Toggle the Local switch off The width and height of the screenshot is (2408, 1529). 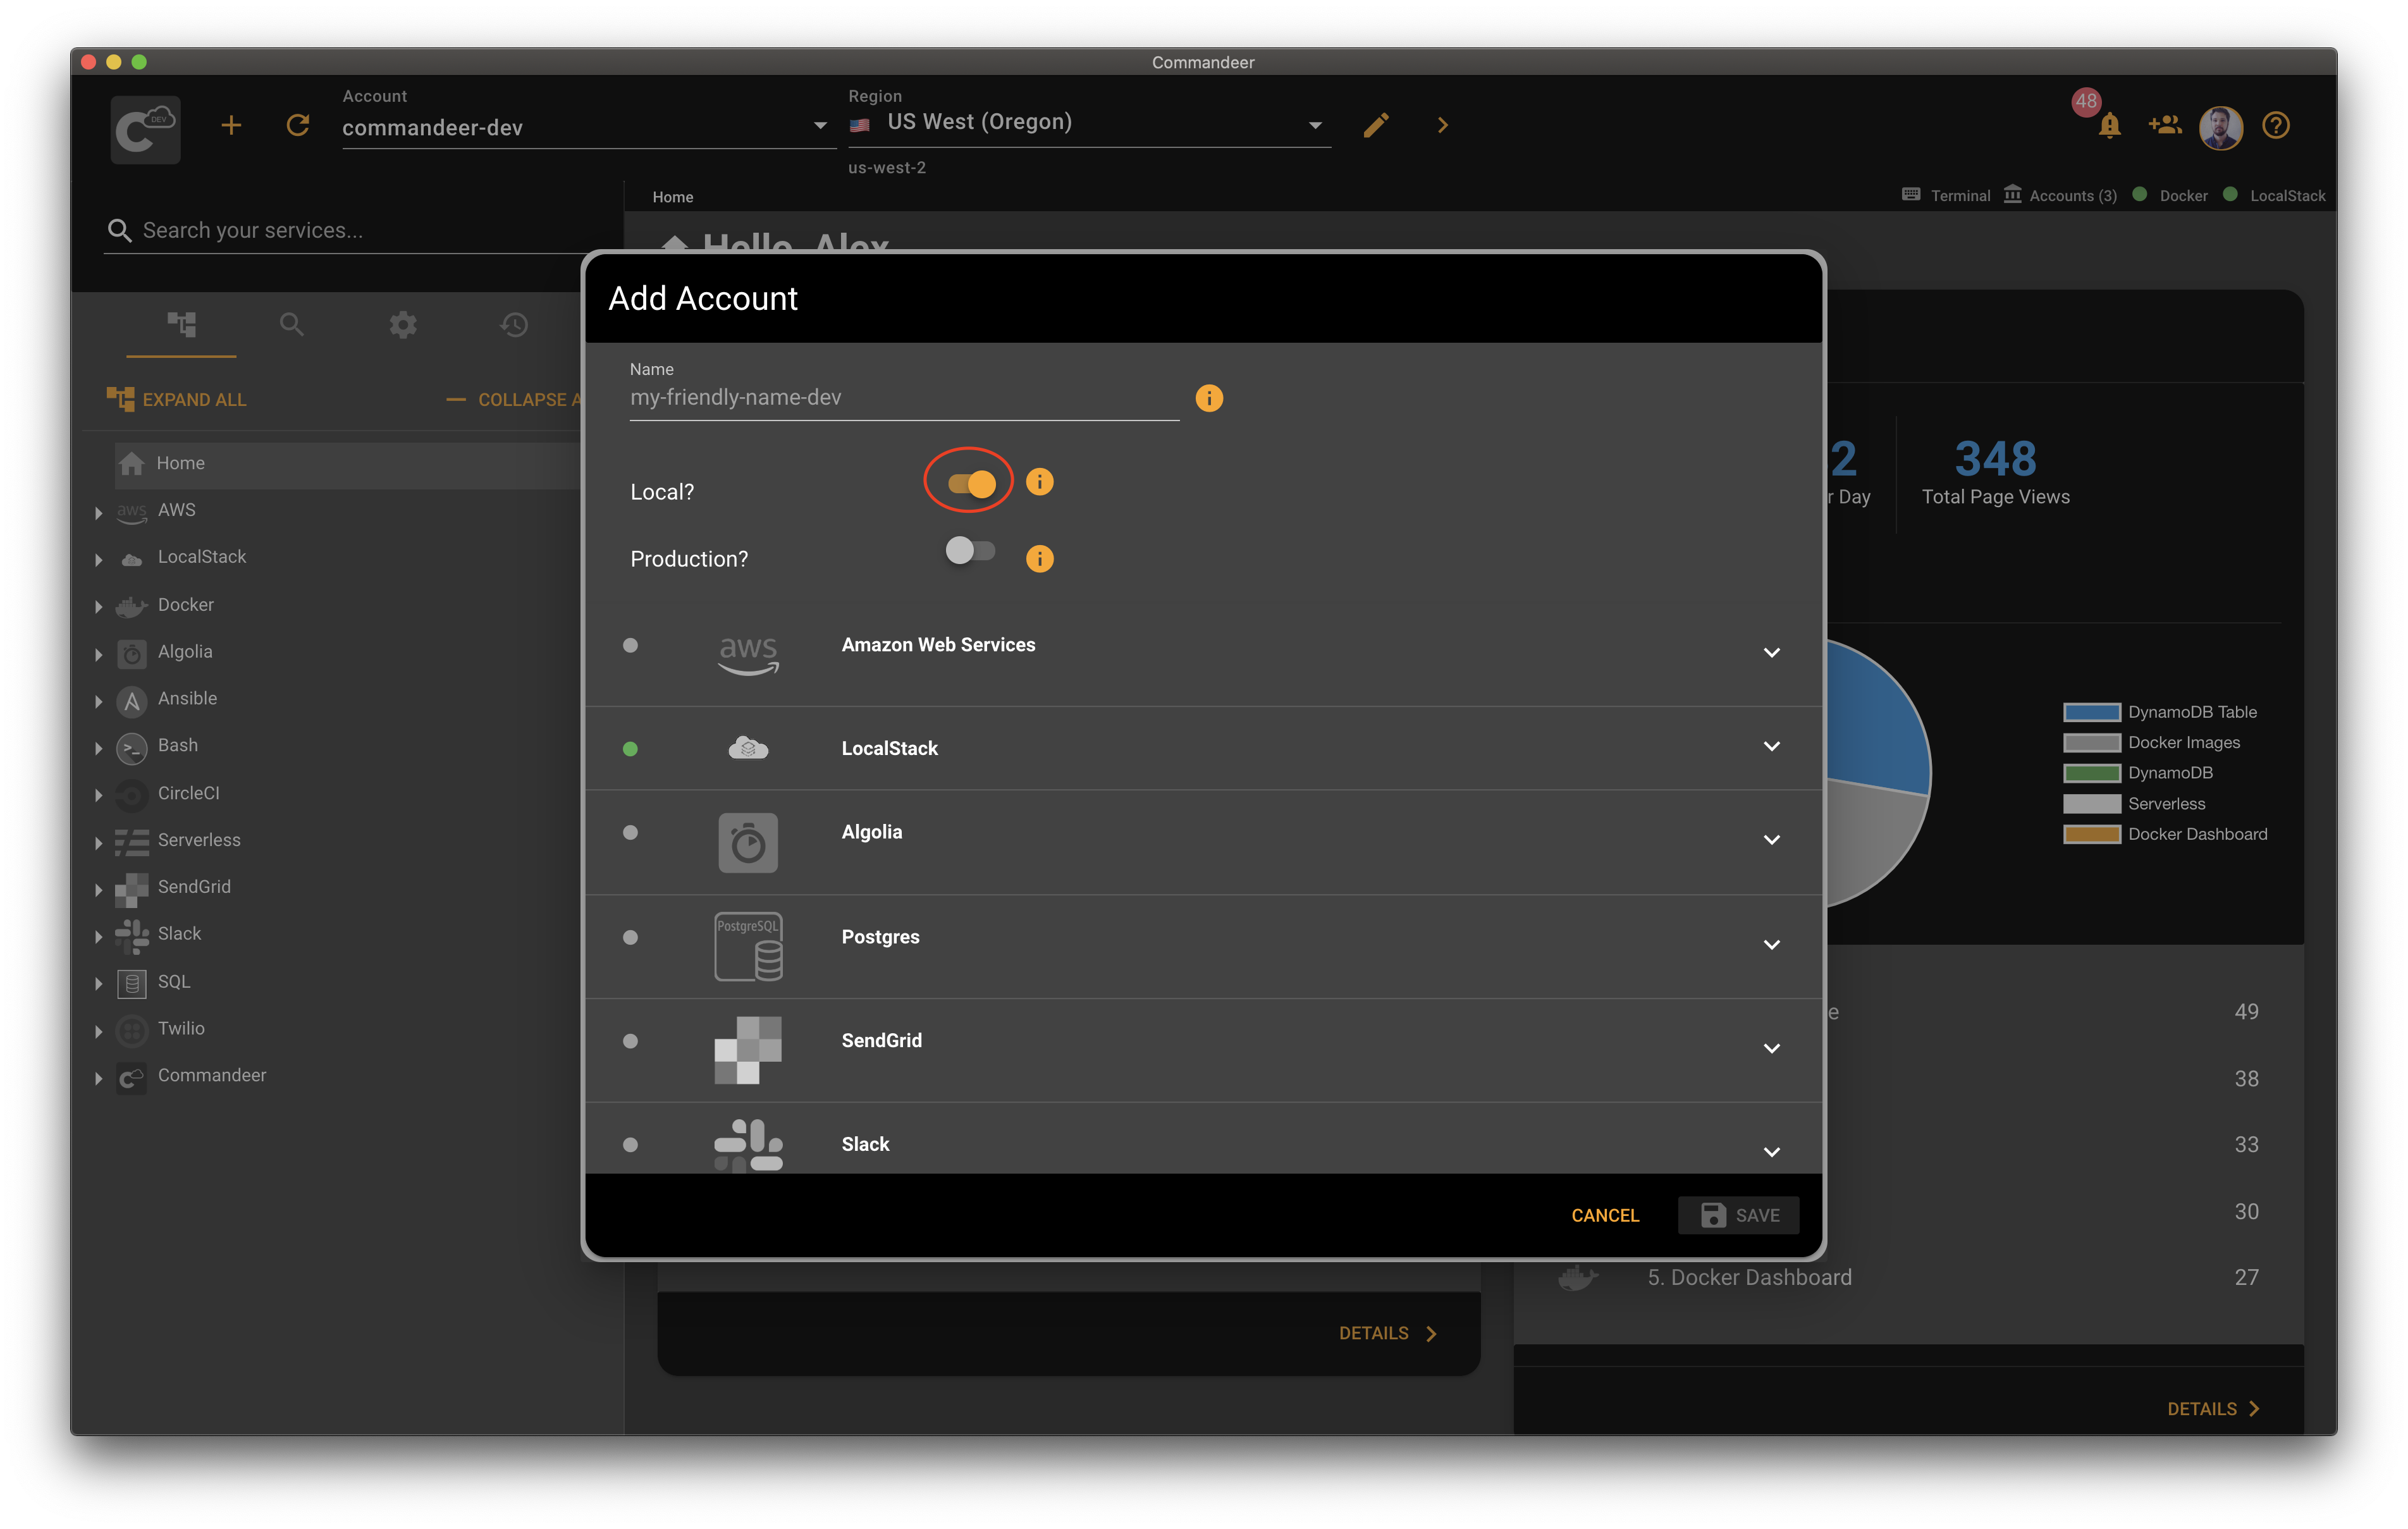click(971, 484)
